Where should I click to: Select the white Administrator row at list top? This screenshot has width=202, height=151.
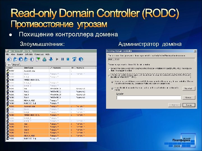pyautogui.click(x=51, y=71)
